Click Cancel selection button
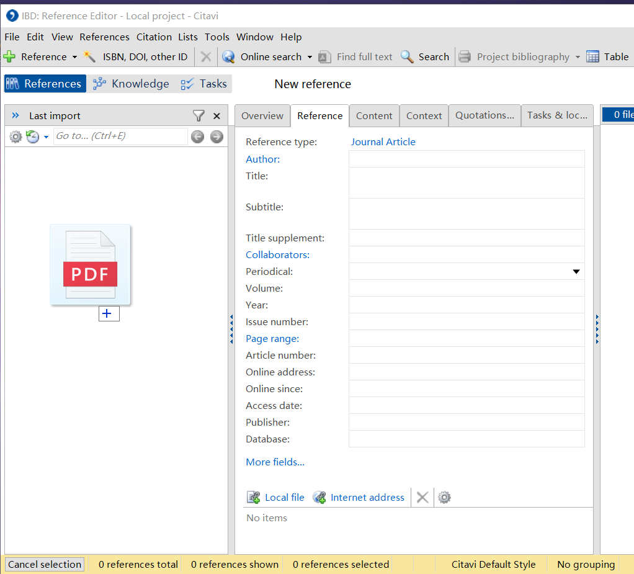 pos(45,564)
